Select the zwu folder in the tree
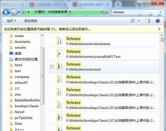The width and height of the screenshot is (166, 131). [18, 94]
